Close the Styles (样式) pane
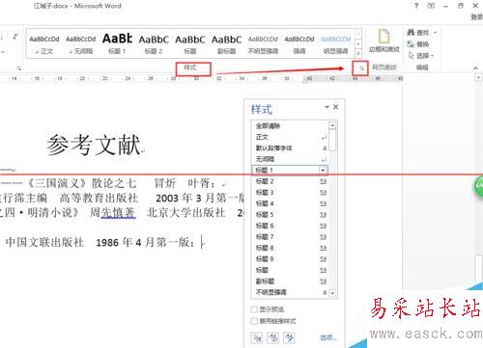The height and width of the screenshot is (348, 483). (x=336, y=107)
